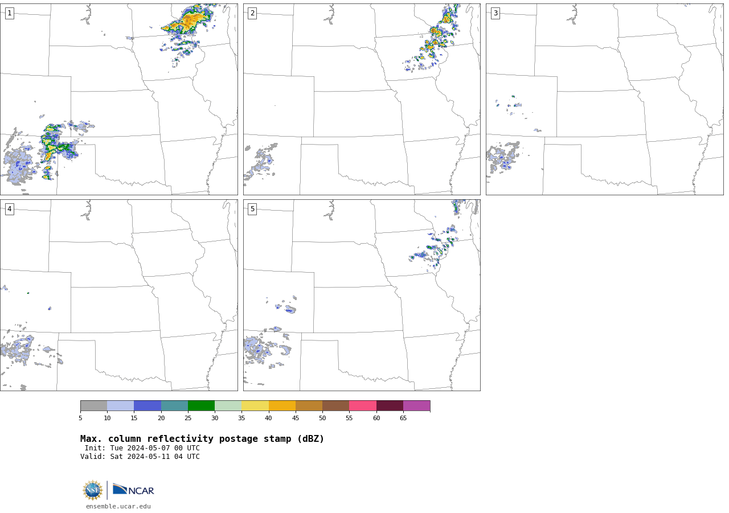The image size is (729, 513).
Task: Click the Max. column reflectivity title
Action: tap(202, 439)
